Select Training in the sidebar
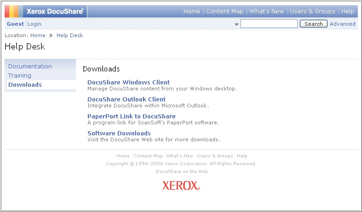 tap(20, 76)
